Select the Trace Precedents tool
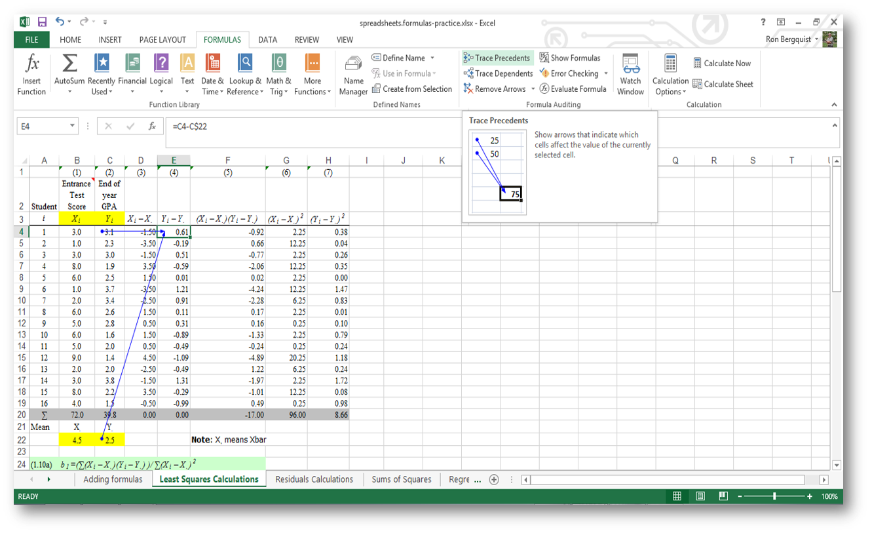 pos(497,58)
